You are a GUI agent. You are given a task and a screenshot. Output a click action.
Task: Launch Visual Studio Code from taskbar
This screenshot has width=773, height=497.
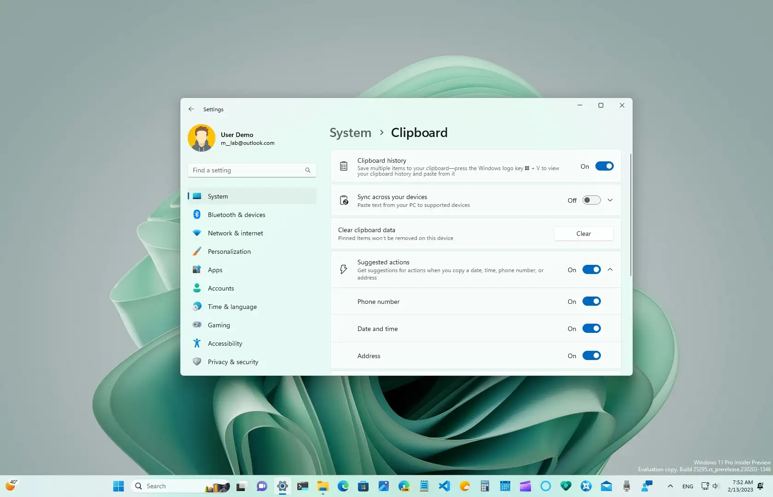[x=444, y=486]
